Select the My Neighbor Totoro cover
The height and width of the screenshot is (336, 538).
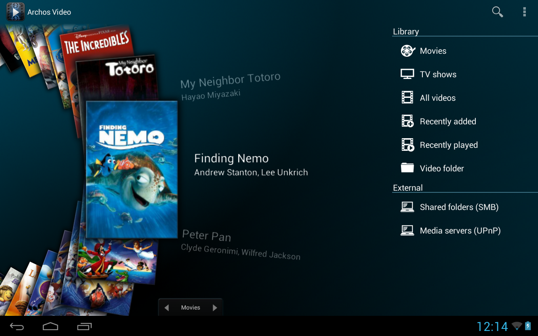[118, 78]
